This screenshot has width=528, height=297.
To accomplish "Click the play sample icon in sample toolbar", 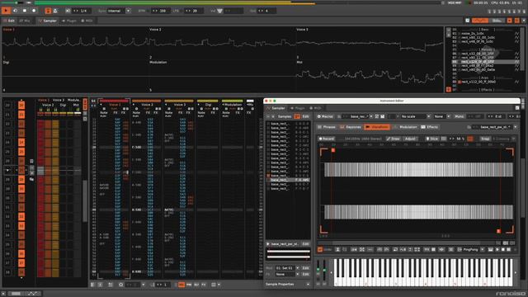I will point(497,249).
